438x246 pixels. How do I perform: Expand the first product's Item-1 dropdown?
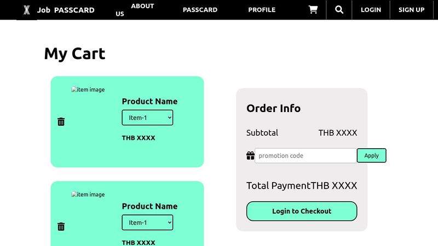click(x=147, y=118)
